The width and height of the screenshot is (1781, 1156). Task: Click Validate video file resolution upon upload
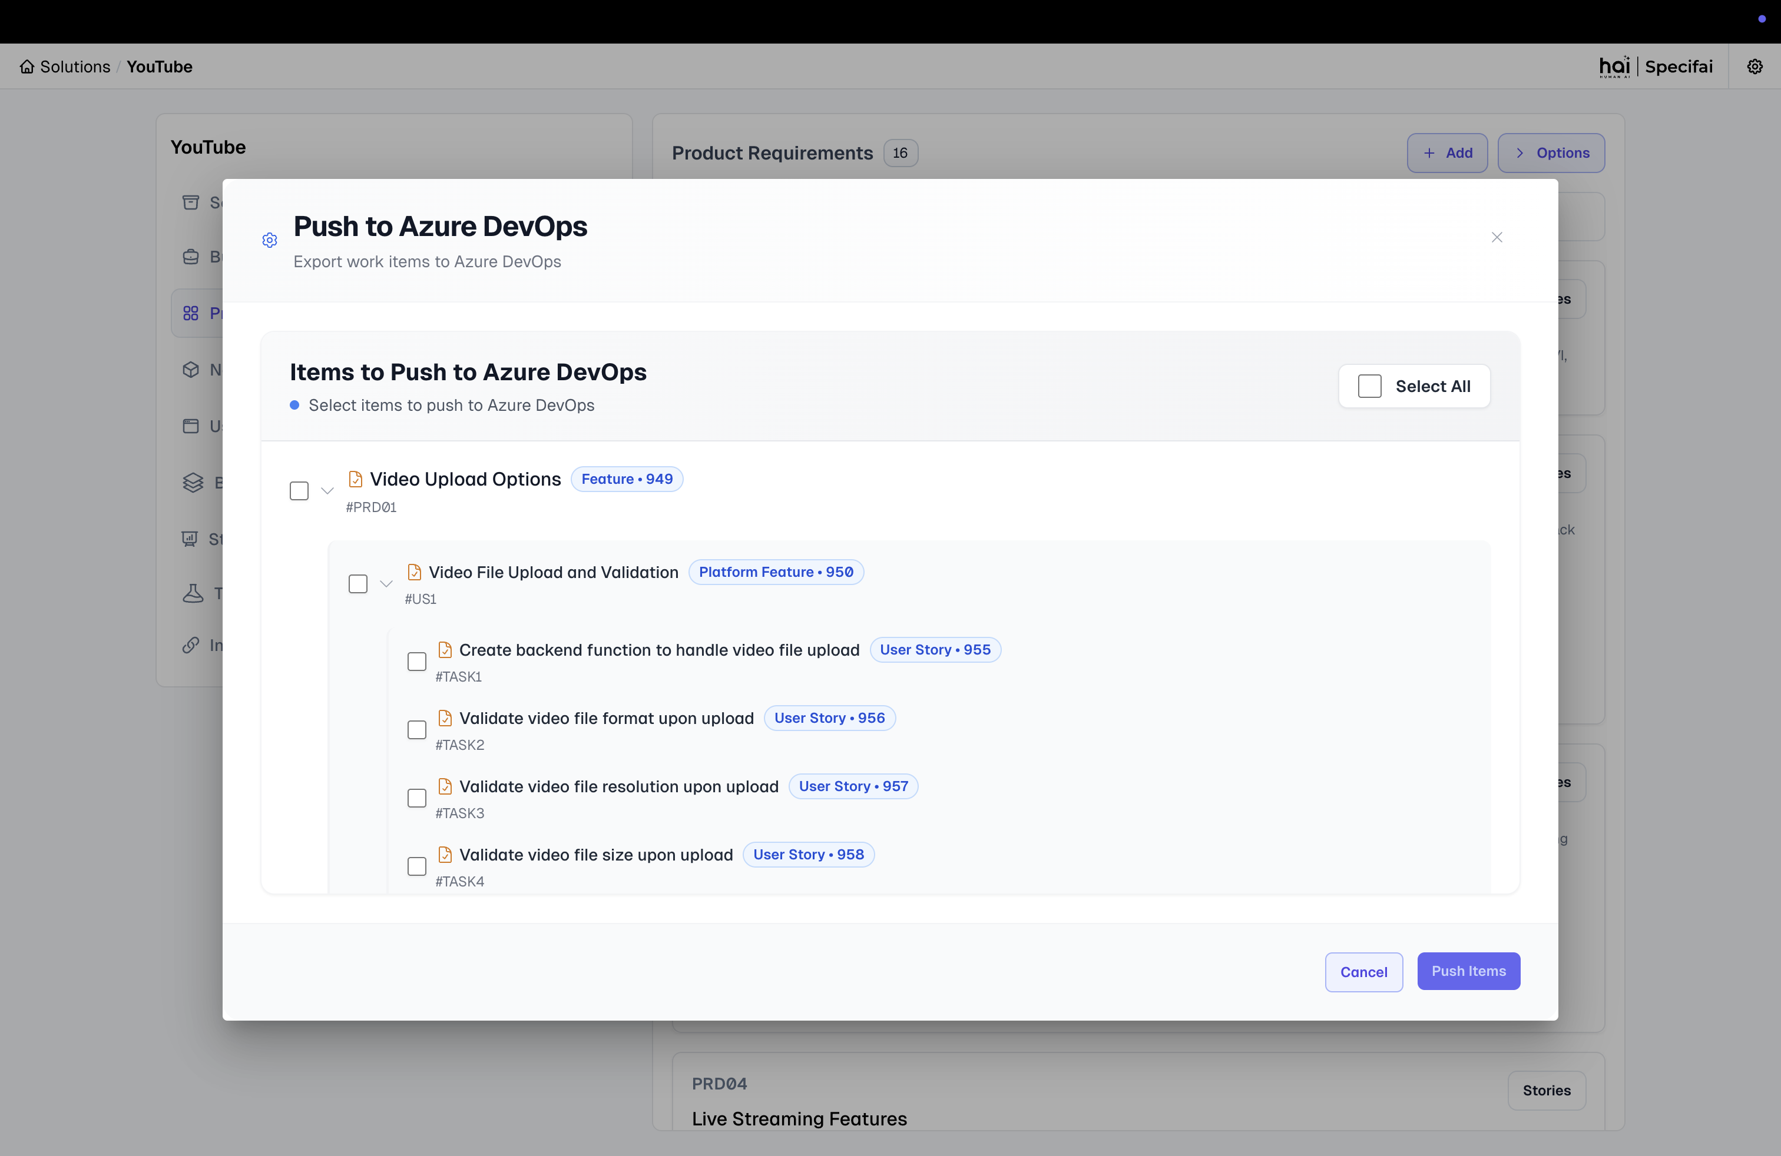619,786
